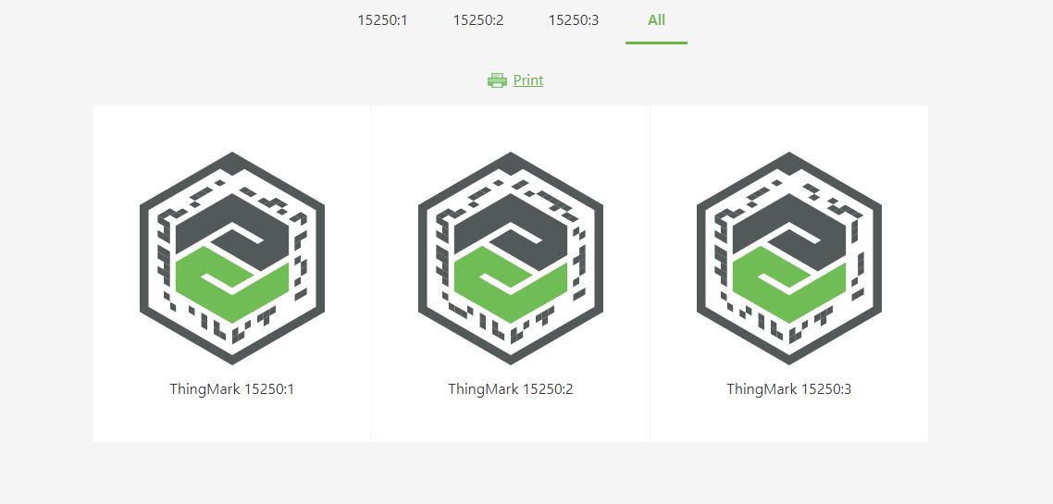Open the 15250:3 tab
Viewport: 1053px width, 504px height.
point(574,20)
